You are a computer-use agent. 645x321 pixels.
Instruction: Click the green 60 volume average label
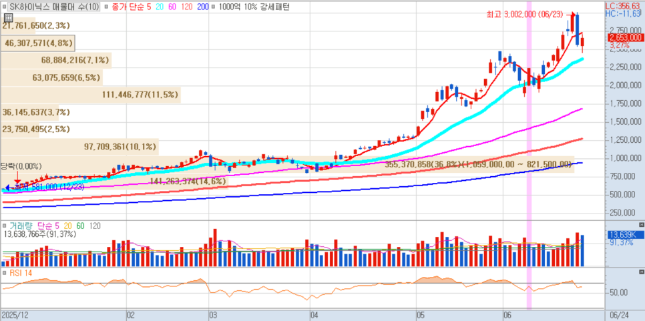[81, 226]
